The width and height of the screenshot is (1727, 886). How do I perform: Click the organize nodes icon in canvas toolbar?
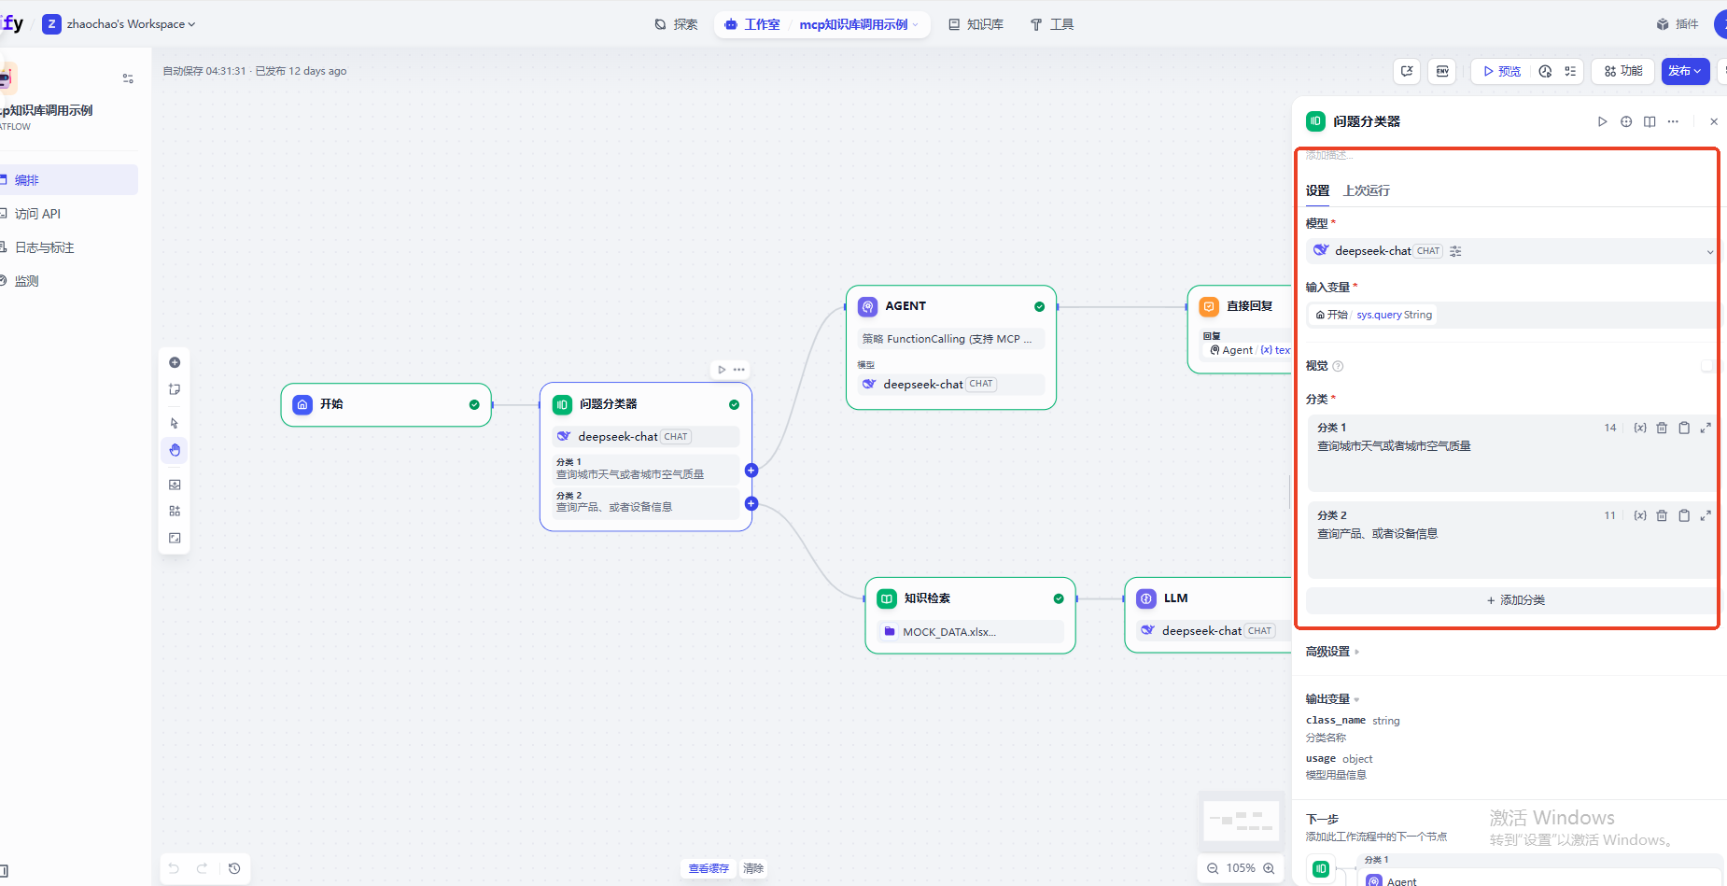point(175,511)
